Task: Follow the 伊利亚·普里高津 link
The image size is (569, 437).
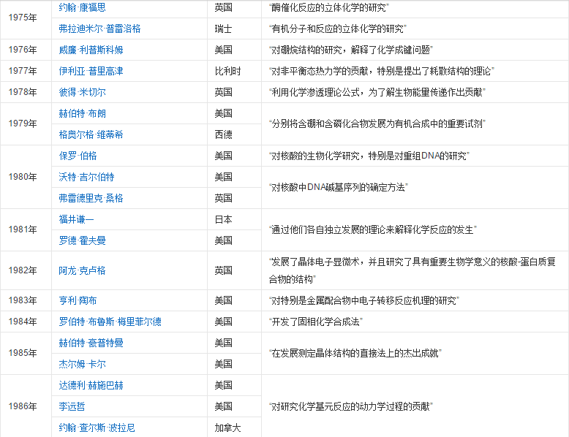Action: (91, 71)
